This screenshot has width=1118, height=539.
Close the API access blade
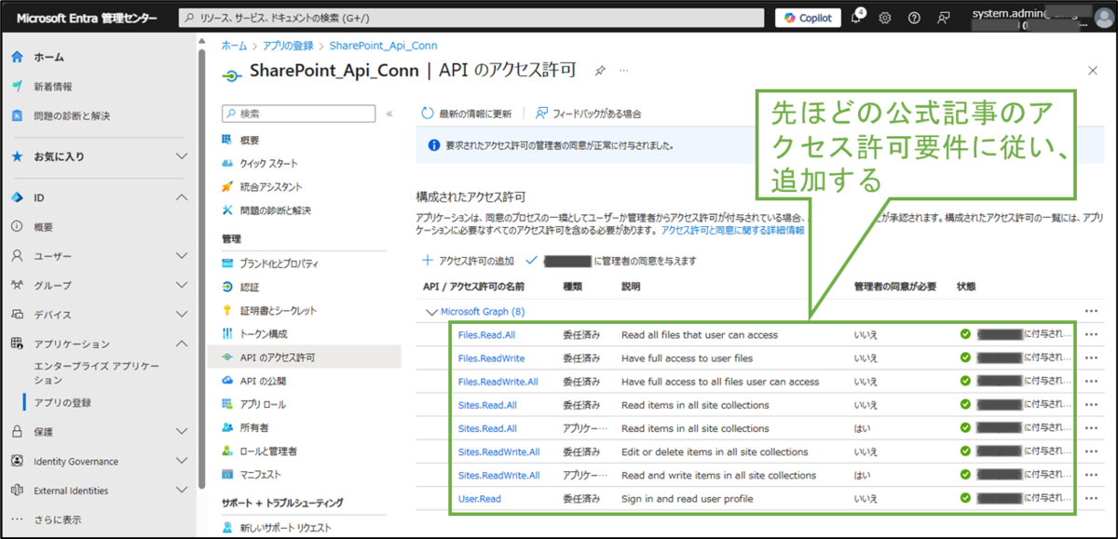point(1092,71)
